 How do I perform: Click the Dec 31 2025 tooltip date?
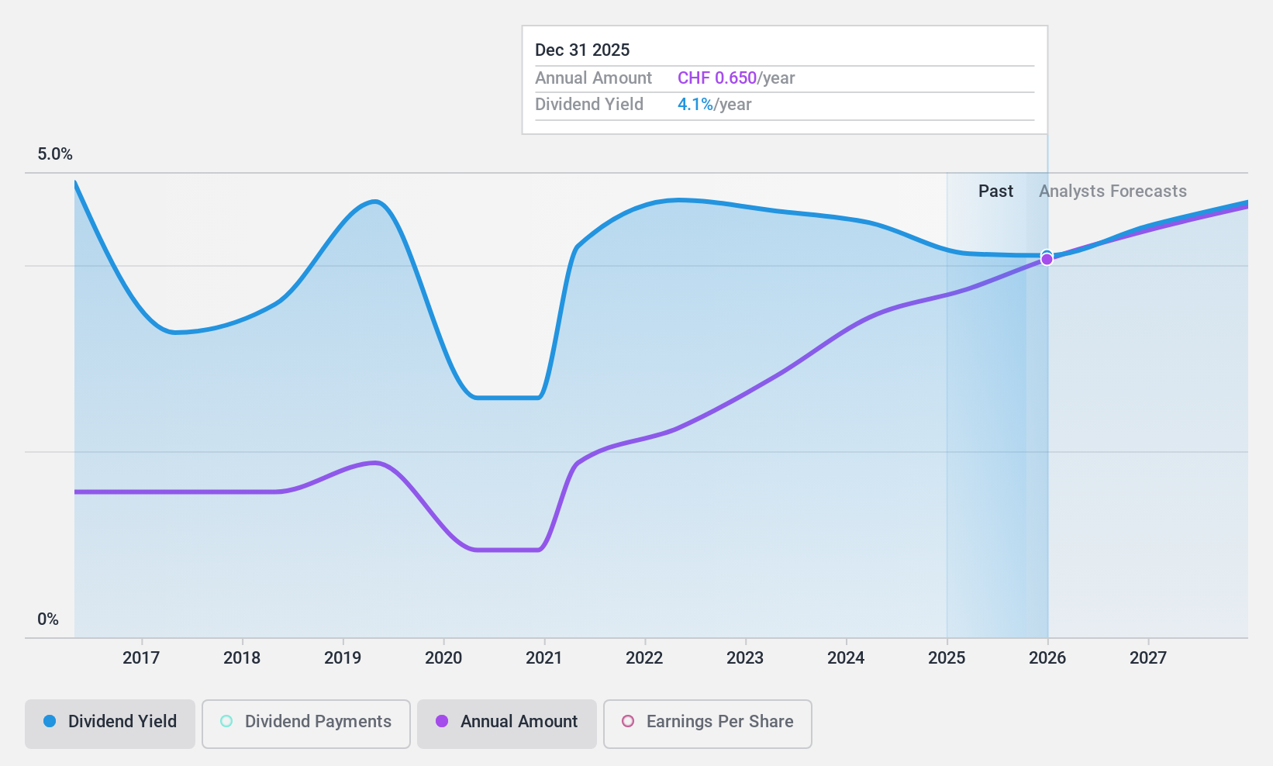tap(582, 50)
